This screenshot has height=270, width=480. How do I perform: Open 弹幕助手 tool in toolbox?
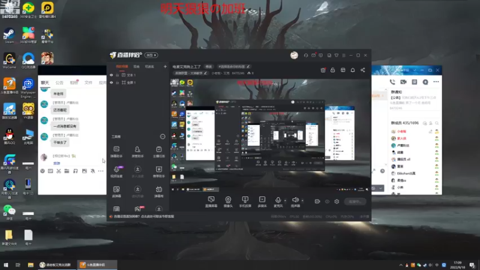coord(116,152)
